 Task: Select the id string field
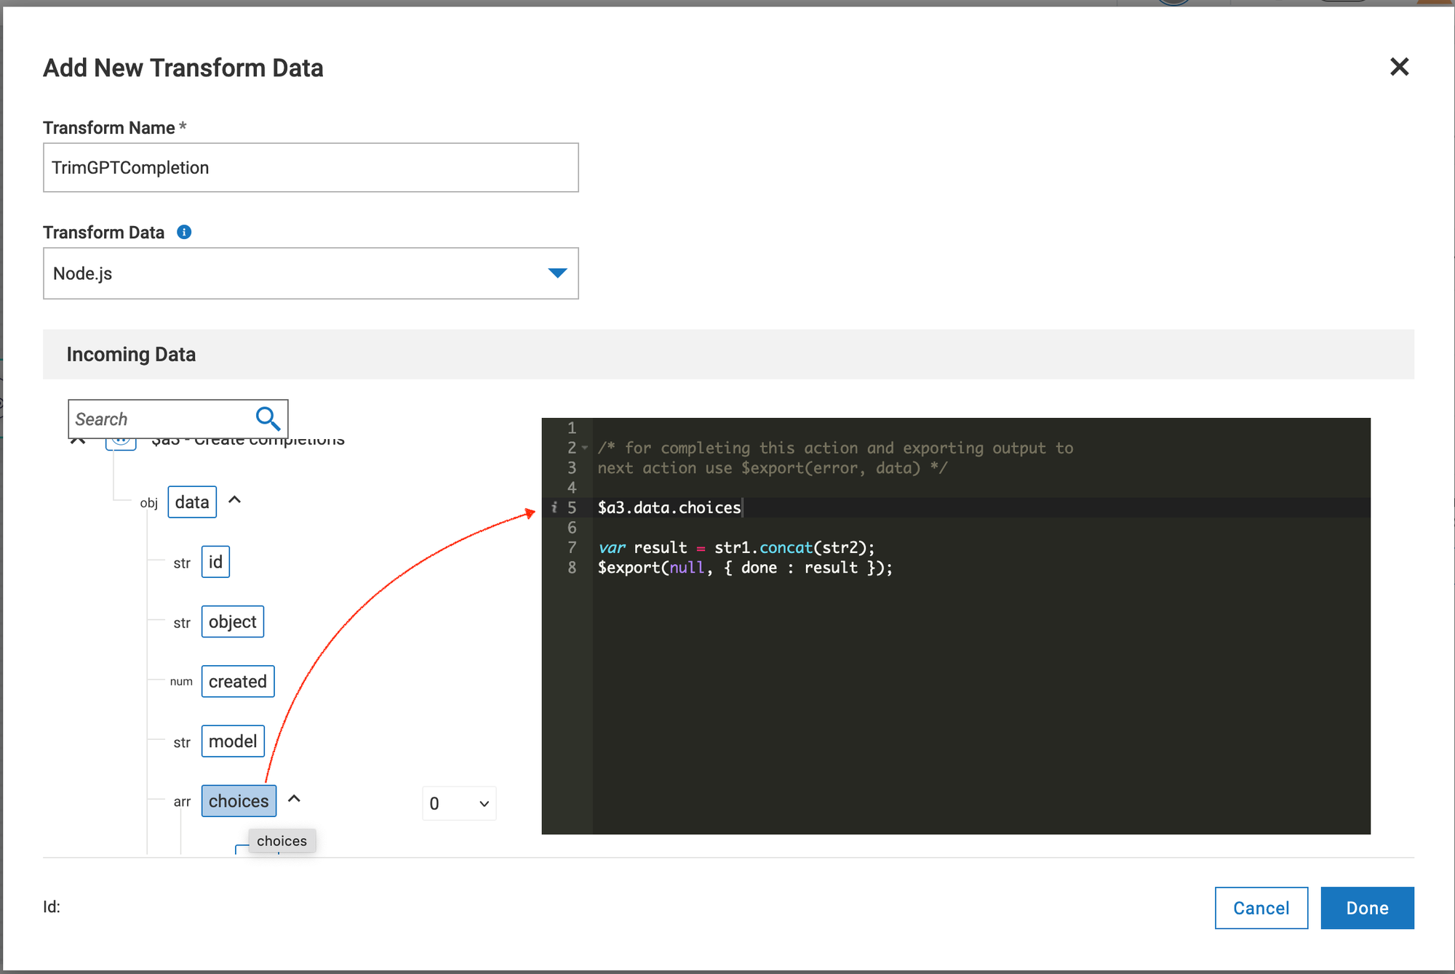pos(215,562)
